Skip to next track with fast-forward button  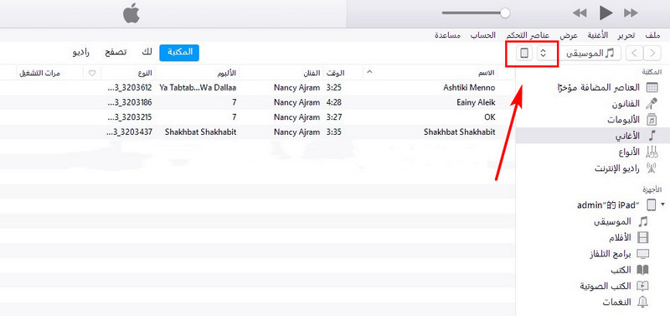tap(631, 13)
